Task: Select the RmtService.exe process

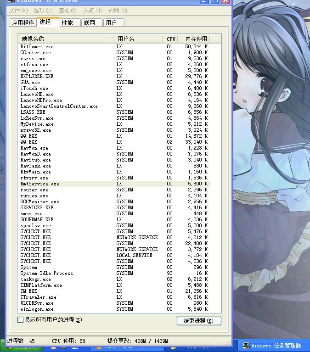Action: click(114, 184)
